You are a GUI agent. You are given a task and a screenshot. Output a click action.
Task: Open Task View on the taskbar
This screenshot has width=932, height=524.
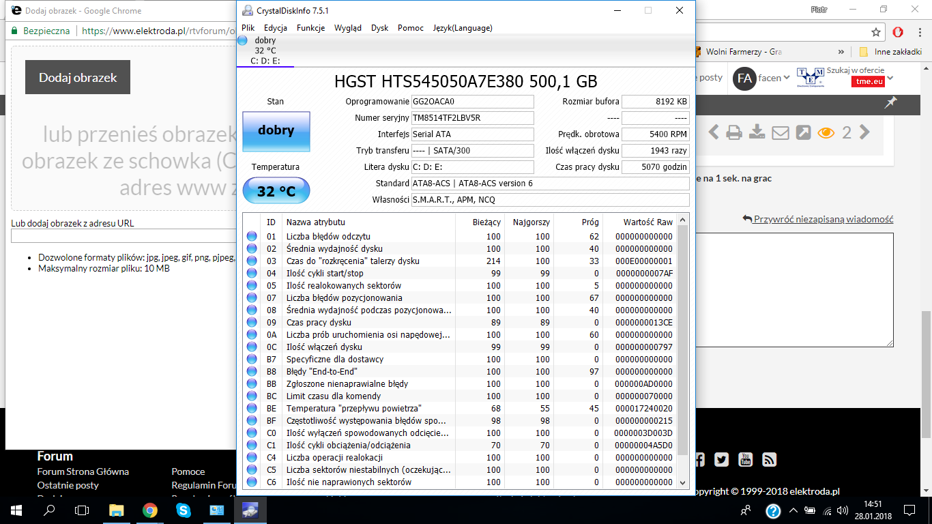(x=82, y=510)
